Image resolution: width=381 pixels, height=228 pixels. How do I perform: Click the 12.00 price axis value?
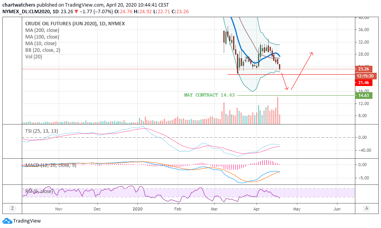click(363, 103)
